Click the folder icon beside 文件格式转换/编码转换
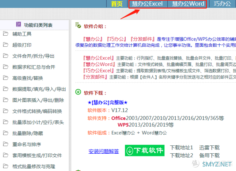Screen dimensions: 236x171 6,111
